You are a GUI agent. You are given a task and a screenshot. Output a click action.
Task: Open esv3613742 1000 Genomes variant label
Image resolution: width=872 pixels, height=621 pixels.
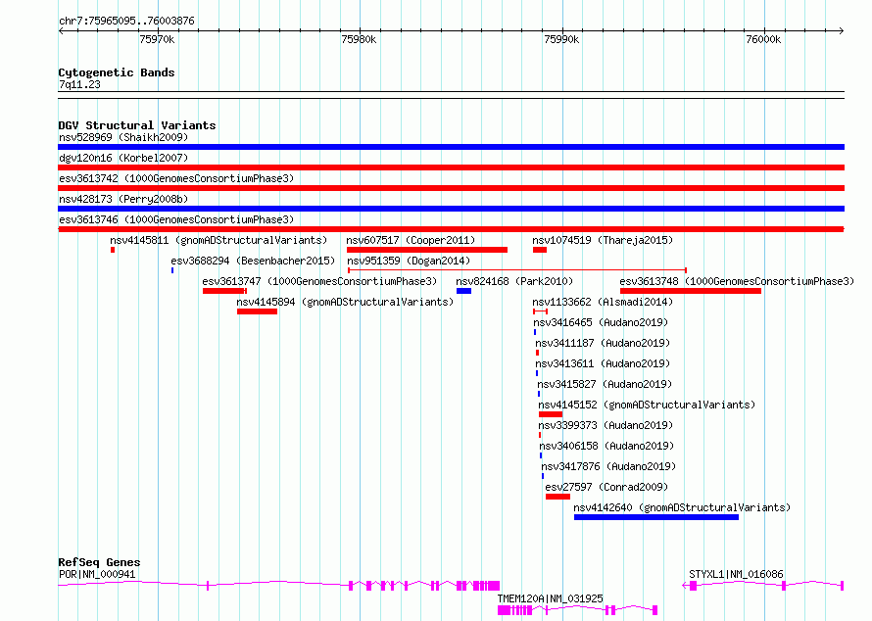[x=176, y=178]
